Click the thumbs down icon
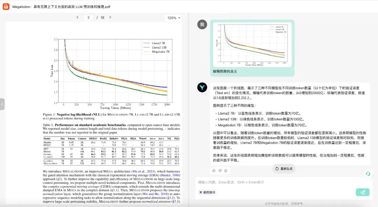The width and height of the screenshot is (378, 207). click(220, 171)
